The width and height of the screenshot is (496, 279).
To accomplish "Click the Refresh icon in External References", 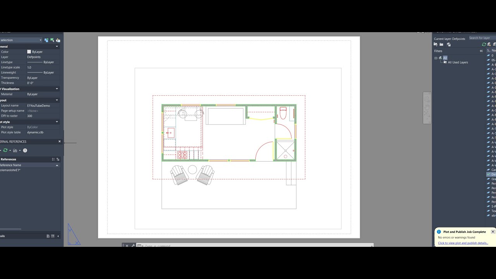I will tap(5, 150).
